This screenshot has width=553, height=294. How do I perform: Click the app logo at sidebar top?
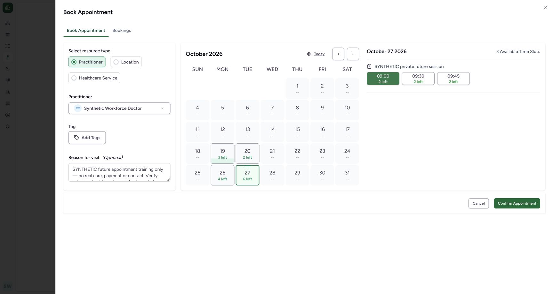[x=8, y=8]
